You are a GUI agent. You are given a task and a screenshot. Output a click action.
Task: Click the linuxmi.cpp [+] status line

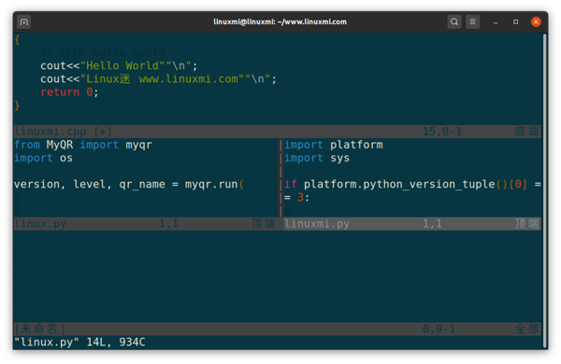coord(278,132)
